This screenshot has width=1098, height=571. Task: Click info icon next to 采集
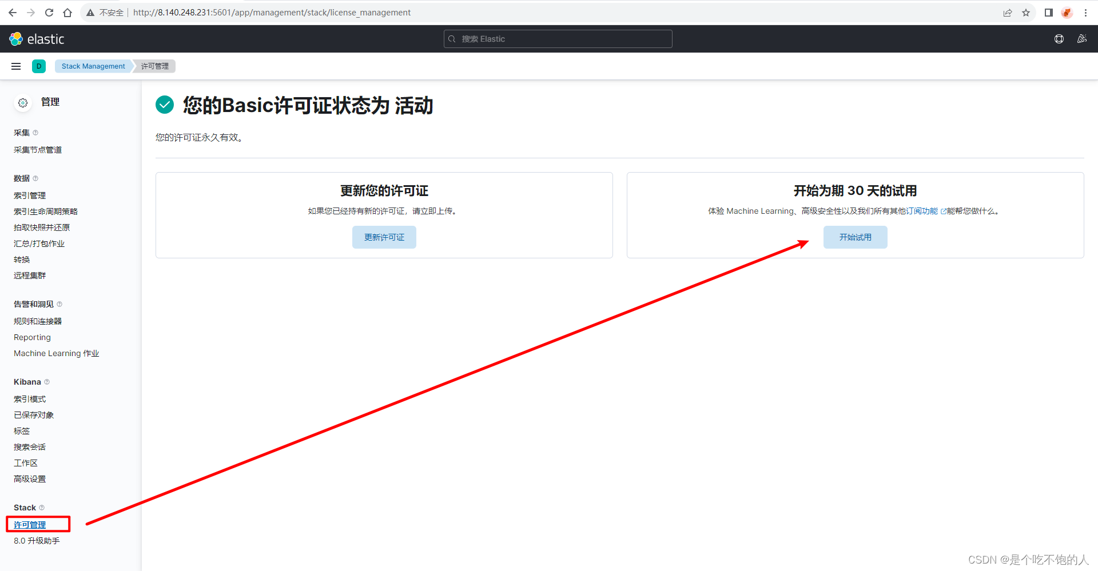click(35, 133)
